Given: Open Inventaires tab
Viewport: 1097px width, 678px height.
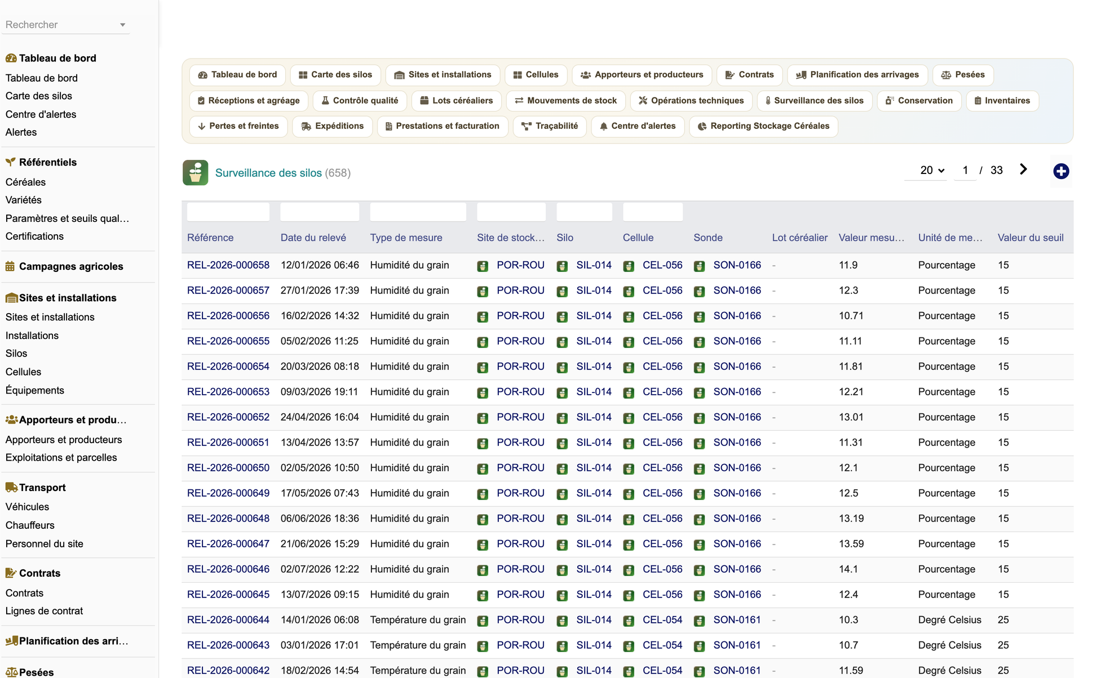Looking at the screenshot, I should tap(1002, 101).
